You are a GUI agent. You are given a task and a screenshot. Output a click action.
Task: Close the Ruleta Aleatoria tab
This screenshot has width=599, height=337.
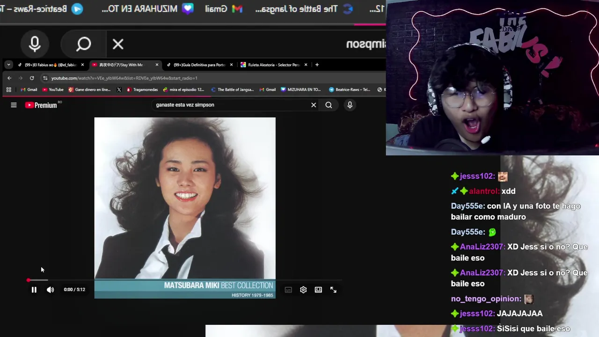coord(306,65)
